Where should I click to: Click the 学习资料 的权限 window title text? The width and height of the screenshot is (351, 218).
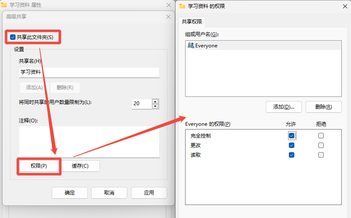click(207, 6)
